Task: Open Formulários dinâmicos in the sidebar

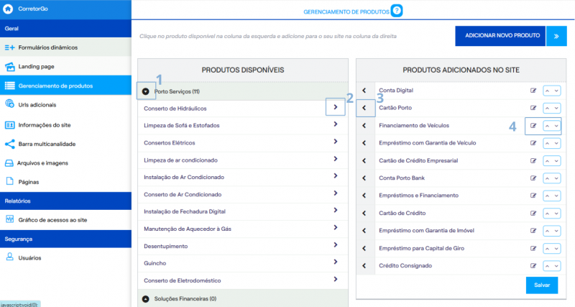Action: click(x=65, y=47)
